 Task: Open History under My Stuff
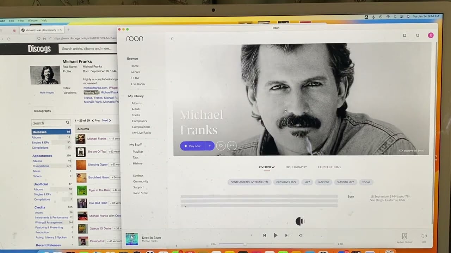click(x=138, y=163)
